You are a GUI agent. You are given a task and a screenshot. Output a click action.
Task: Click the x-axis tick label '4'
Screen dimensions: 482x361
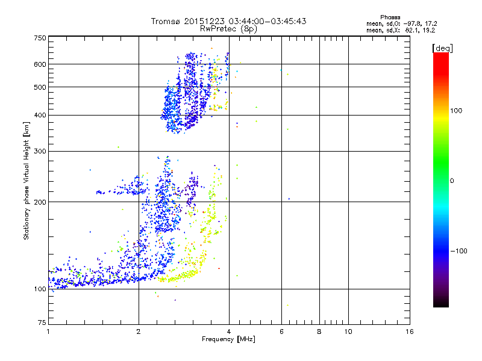pyautogui.click(x=229, y=332)
